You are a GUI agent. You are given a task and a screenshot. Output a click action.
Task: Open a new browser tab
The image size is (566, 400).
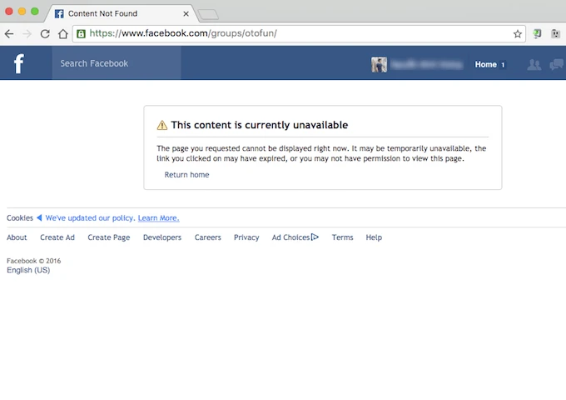(208, 14)
